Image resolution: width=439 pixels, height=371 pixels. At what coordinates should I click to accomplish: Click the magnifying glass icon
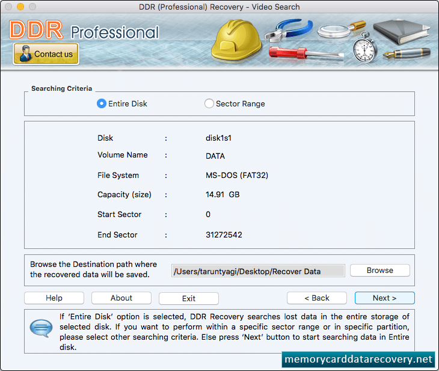(x=341, y=29)
